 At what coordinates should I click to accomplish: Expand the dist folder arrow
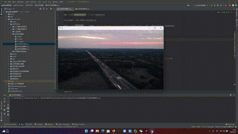(x=7, y=17)
